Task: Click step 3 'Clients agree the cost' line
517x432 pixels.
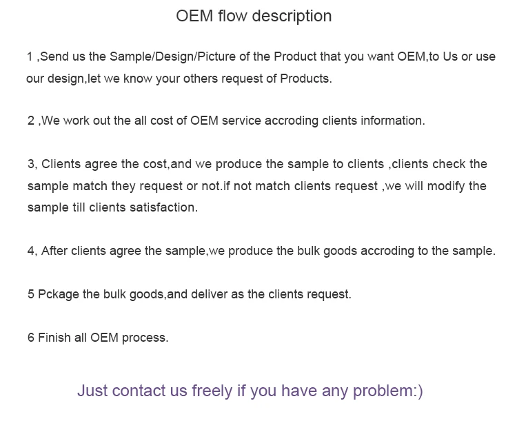Action: click(x=257, y=164)
